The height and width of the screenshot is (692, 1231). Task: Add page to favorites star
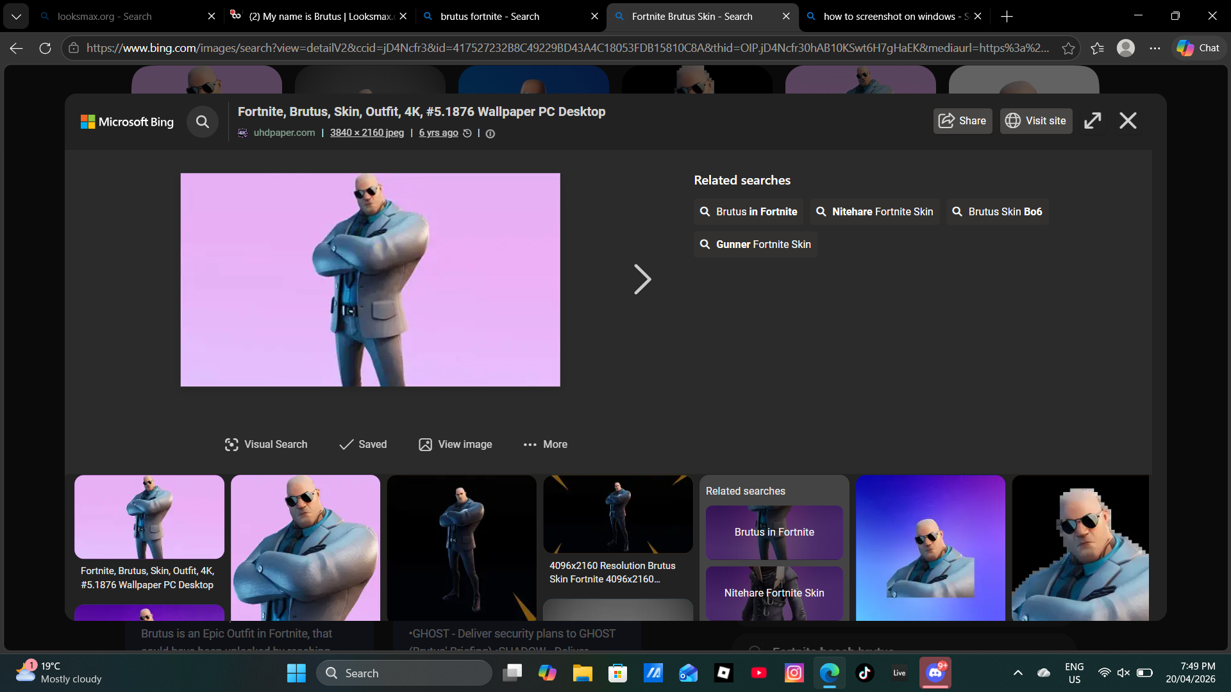tap(1068, 48)
